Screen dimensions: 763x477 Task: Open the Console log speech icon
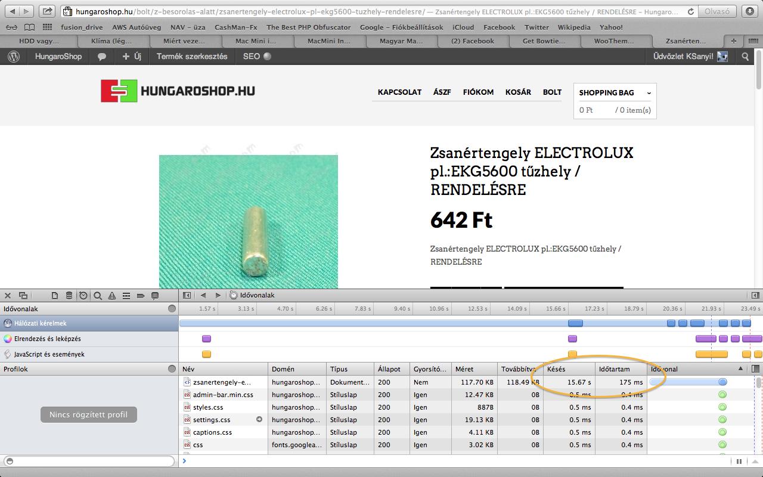click(x=155, y=295)
